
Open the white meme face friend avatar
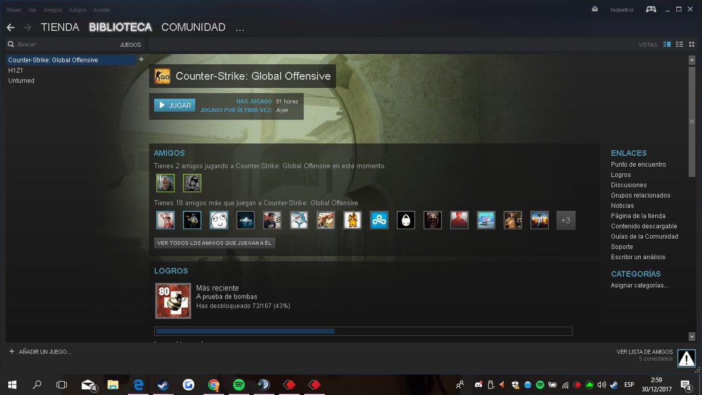click(219, 220)
